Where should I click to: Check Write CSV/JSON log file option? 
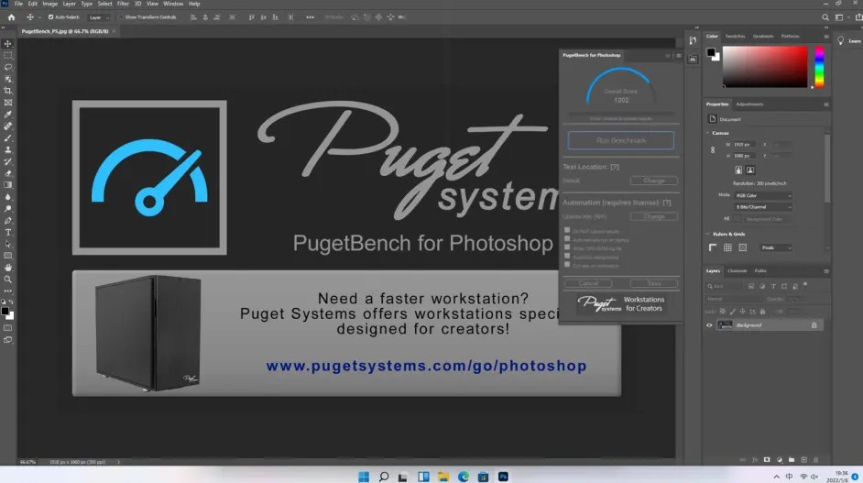[x=567, y=247]
